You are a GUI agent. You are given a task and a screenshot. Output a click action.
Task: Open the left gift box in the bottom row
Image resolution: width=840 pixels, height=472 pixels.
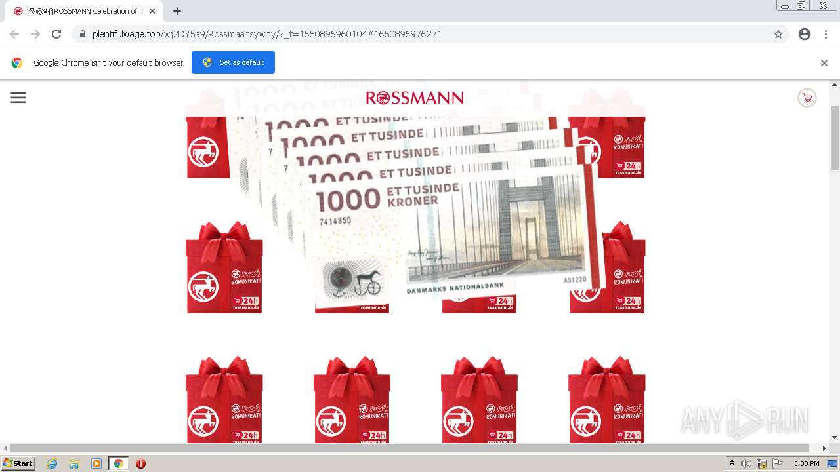tap(224, 400)
